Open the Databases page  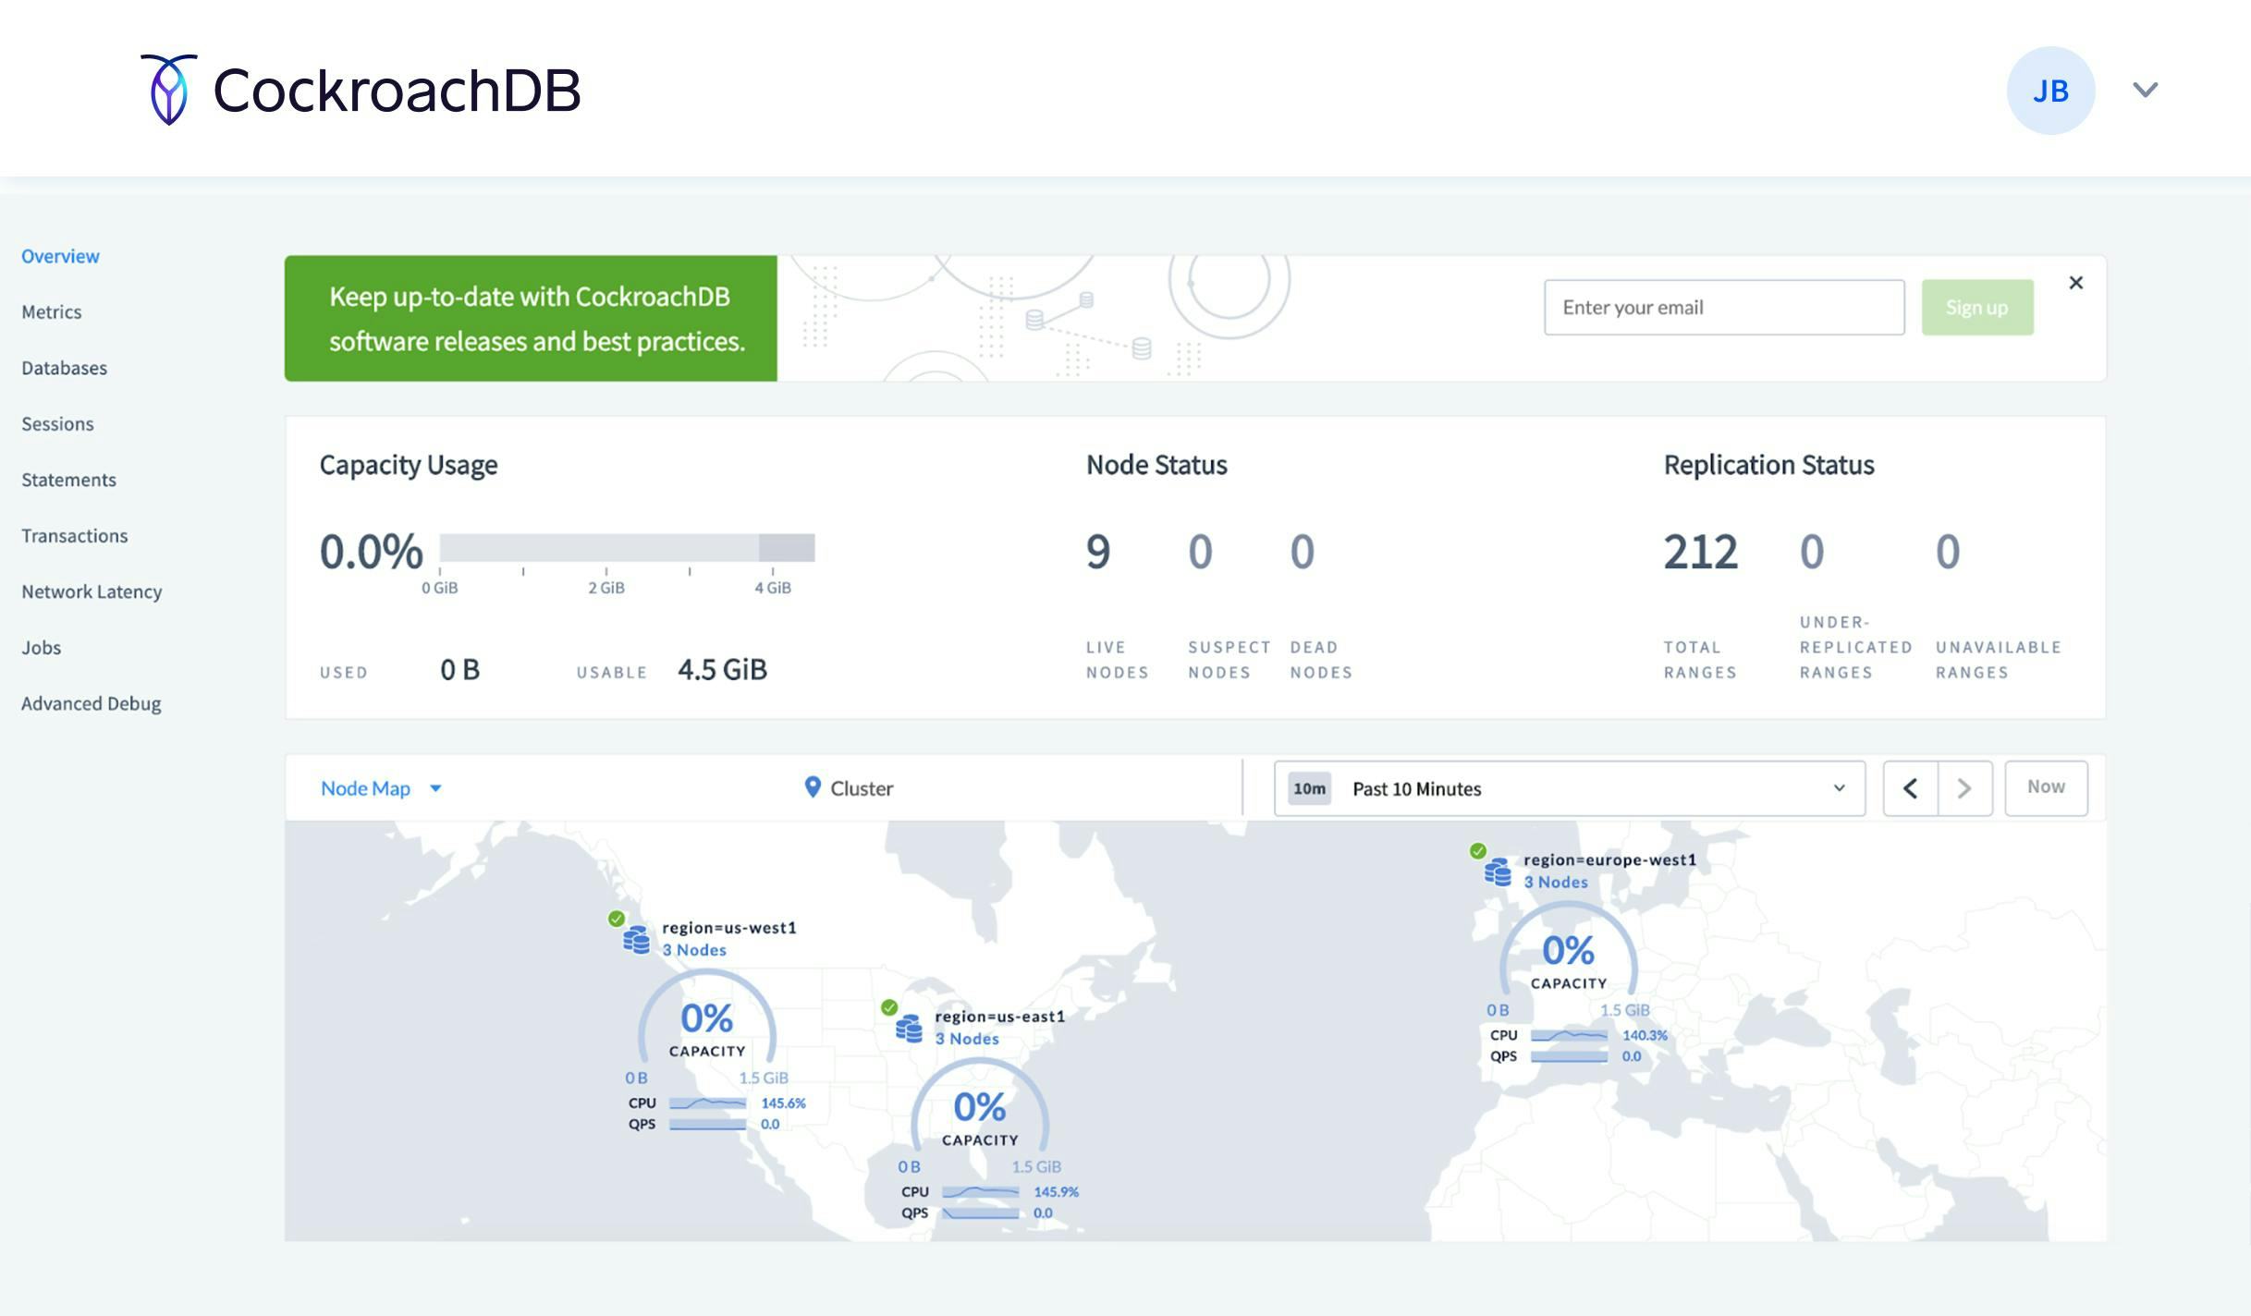[63, 367]
